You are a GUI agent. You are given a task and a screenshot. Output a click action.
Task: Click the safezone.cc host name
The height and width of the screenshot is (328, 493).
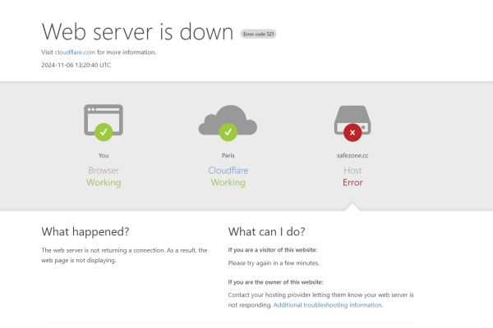(352, 155)
